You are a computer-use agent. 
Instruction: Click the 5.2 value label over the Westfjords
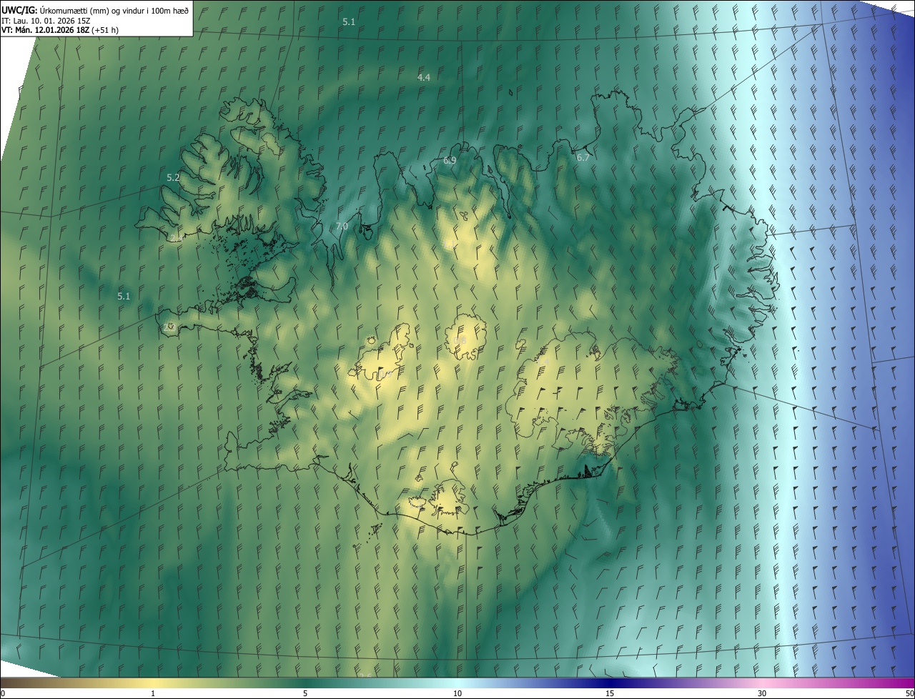pos(173,178)
